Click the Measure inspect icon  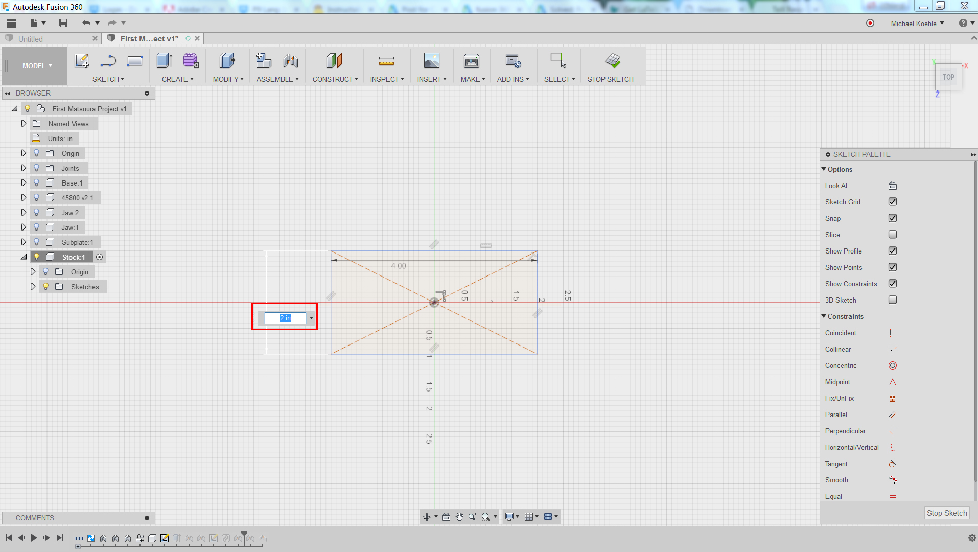click(386, 61)
